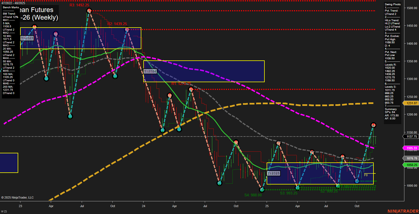
Task: Click the green 1058.25 price marker
Action: 411,165
